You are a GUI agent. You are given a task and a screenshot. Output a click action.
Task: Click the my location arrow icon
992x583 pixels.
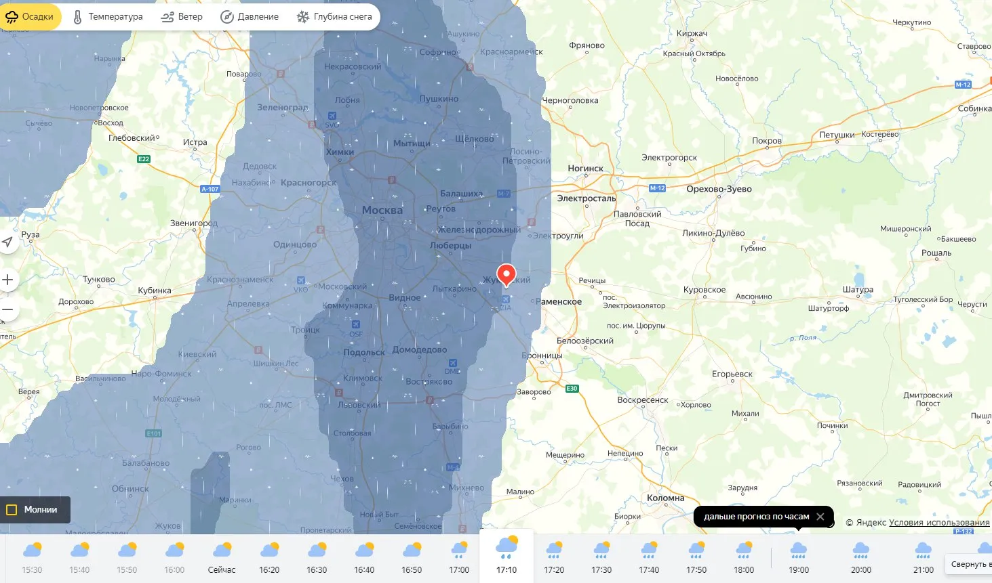tap(7, 242)
